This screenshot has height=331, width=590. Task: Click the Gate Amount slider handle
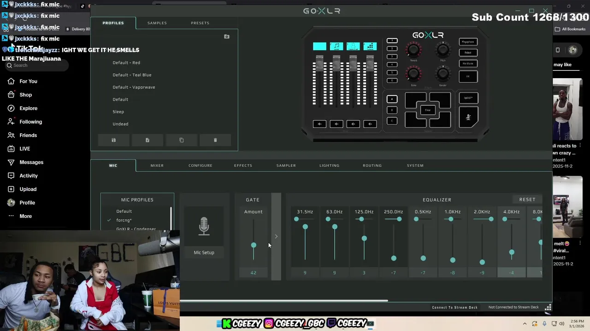tap(254, 245)
